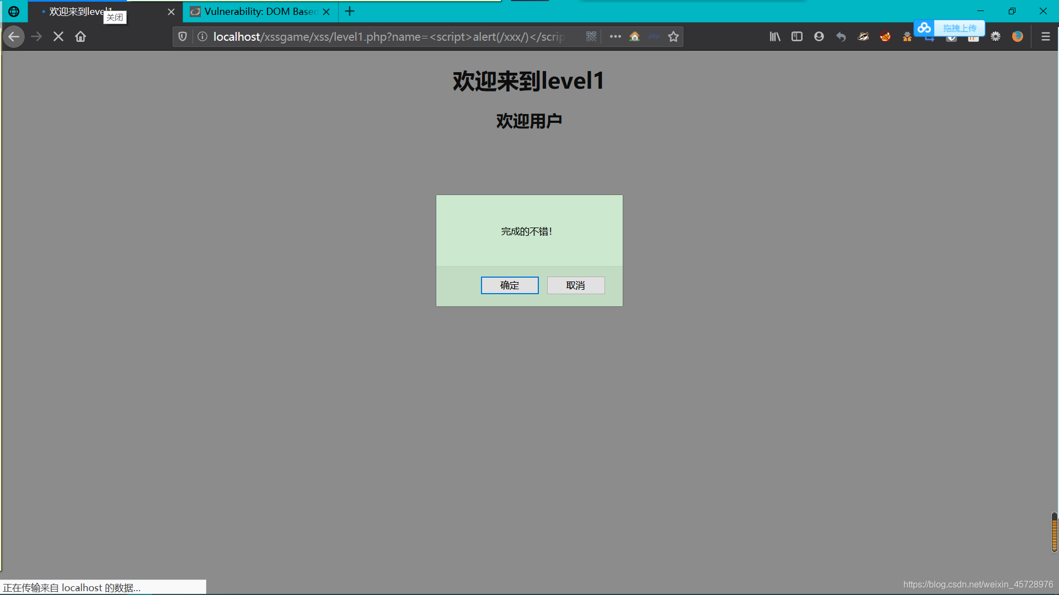Toggle the sidebar view
Viewport: 1059px width, 595px height.
[797, 36]
